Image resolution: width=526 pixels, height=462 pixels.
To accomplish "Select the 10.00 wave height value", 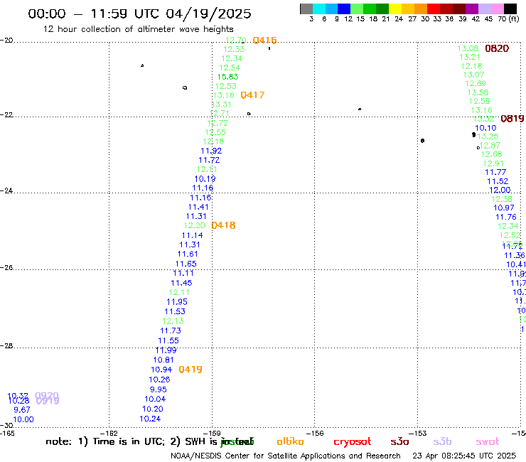I will tap(23, 420).
